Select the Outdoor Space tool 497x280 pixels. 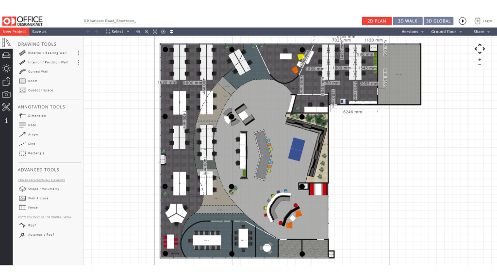pyautogui.click(x=36, y=90)
